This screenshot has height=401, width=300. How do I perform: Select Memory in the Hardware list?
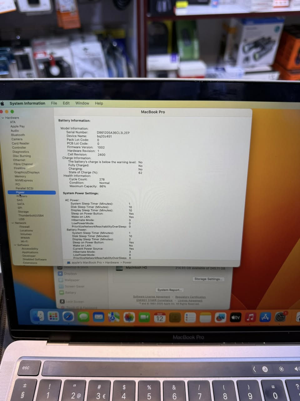pyautogui.click(x=20, y=176)
